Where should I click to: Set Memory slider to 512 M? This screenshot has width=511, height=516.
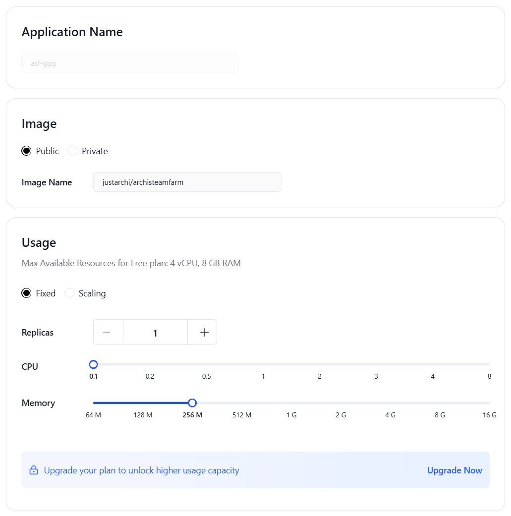[x=242, y=403]
